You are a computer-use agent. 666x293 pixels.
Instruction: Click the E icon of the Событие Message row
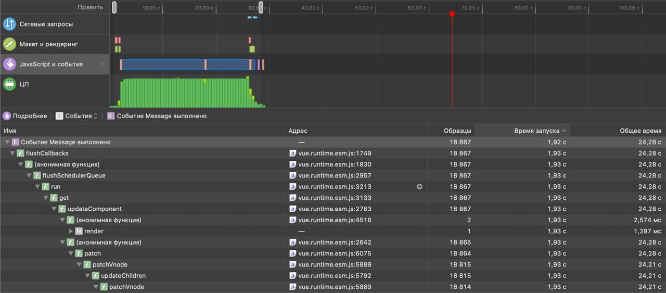[16, 142]
